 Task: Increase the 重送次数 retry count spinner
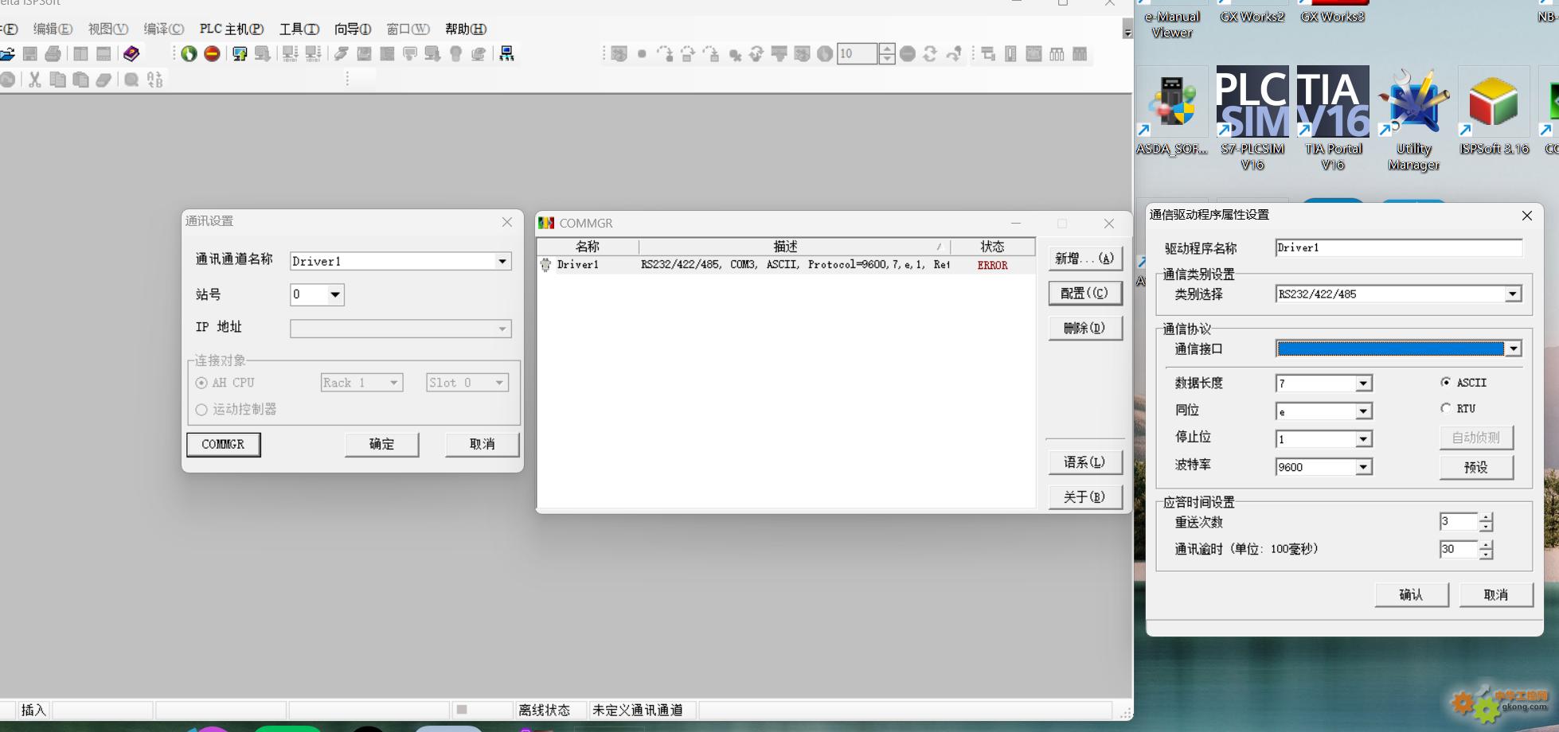(x=1486, y=517)
